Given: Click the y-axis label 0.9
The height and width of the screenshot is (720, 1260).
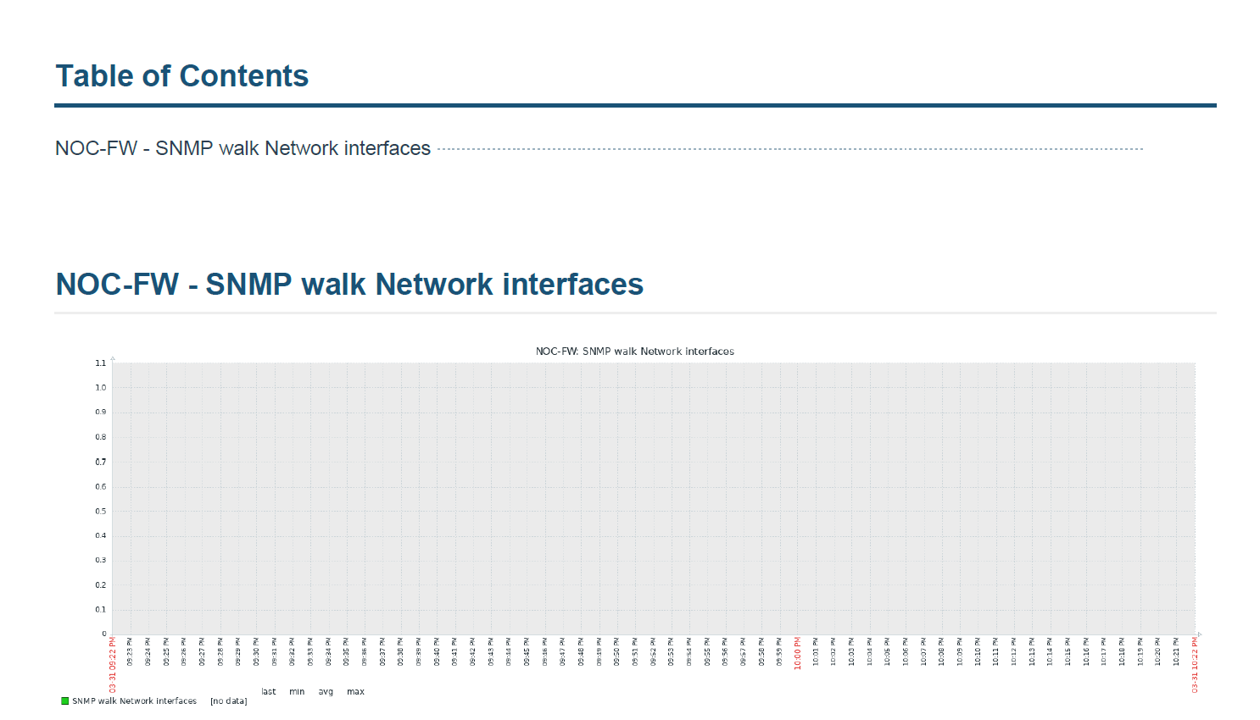Looking at the screenshot, I should [101, 413].
